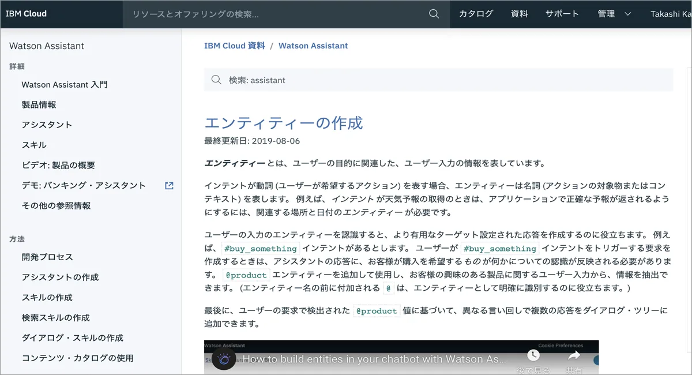The image size is (692, 375).
Task: Click the IBM logo on the video thumbnail
Action: pyautogui.click(x=224, y=359)
